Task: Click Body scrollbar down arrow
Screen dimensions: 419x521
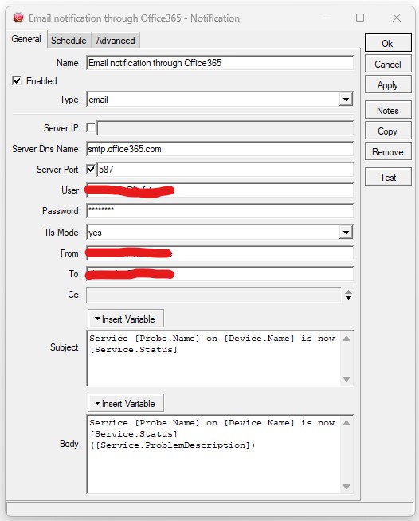Action: (x=347, y=487)
